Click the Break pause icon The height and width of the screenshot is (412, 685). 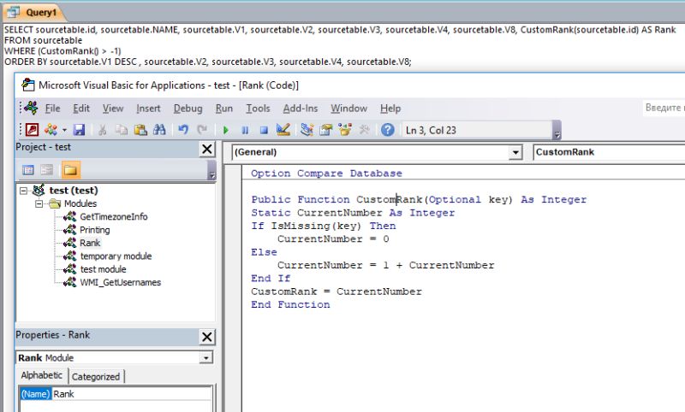245,130
